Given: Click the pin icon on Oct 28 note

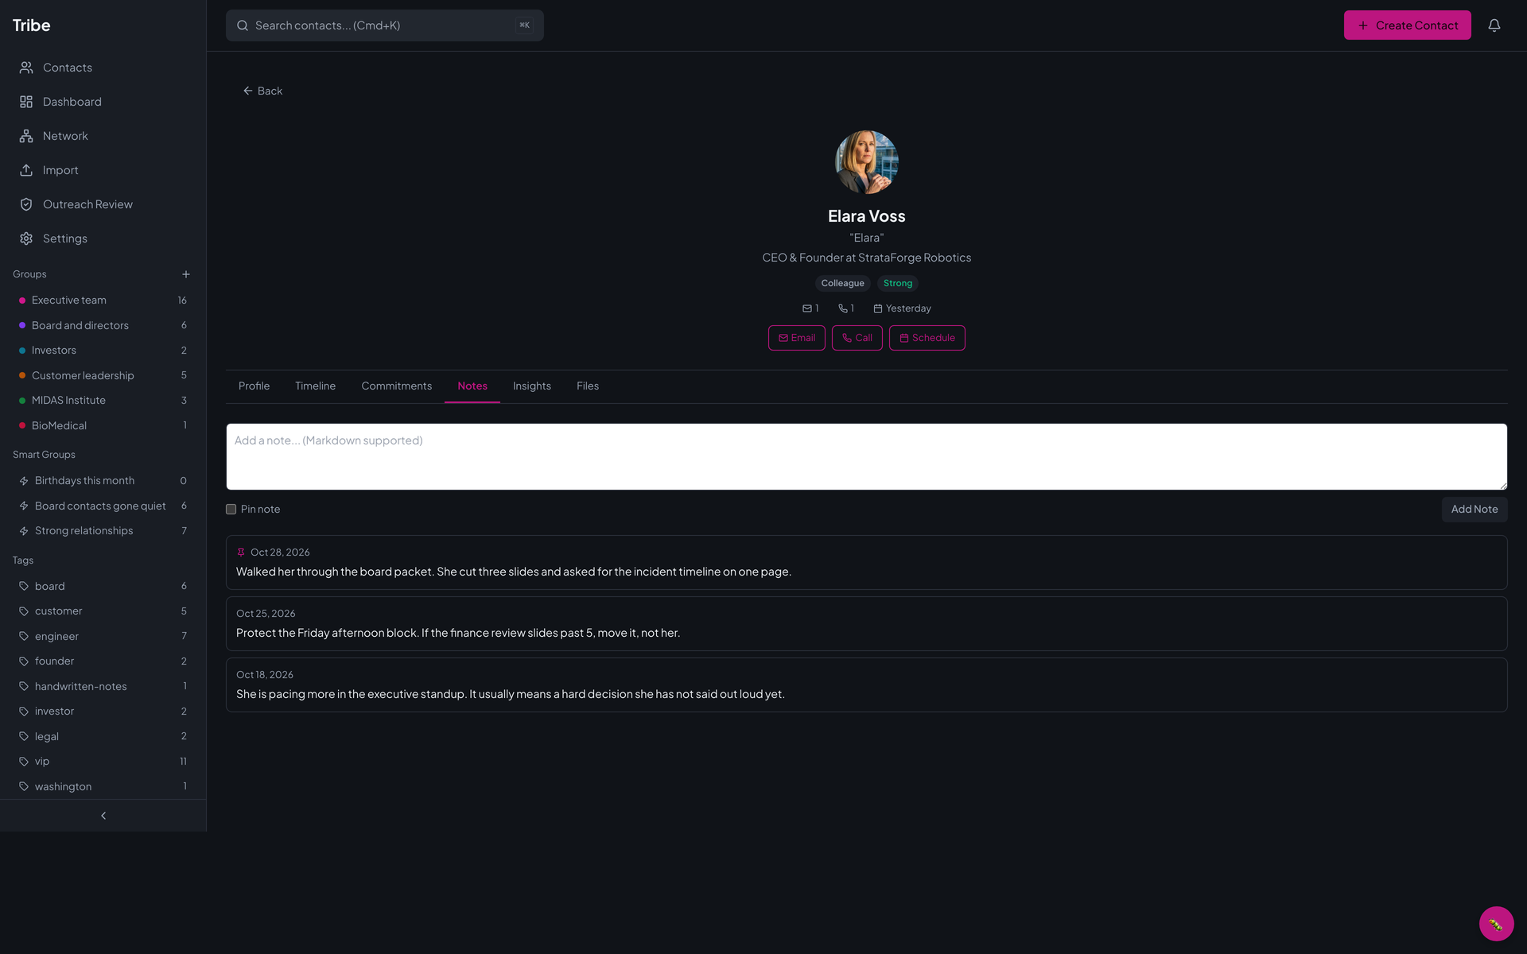Looking at the screenshot, I should [241, 553].
